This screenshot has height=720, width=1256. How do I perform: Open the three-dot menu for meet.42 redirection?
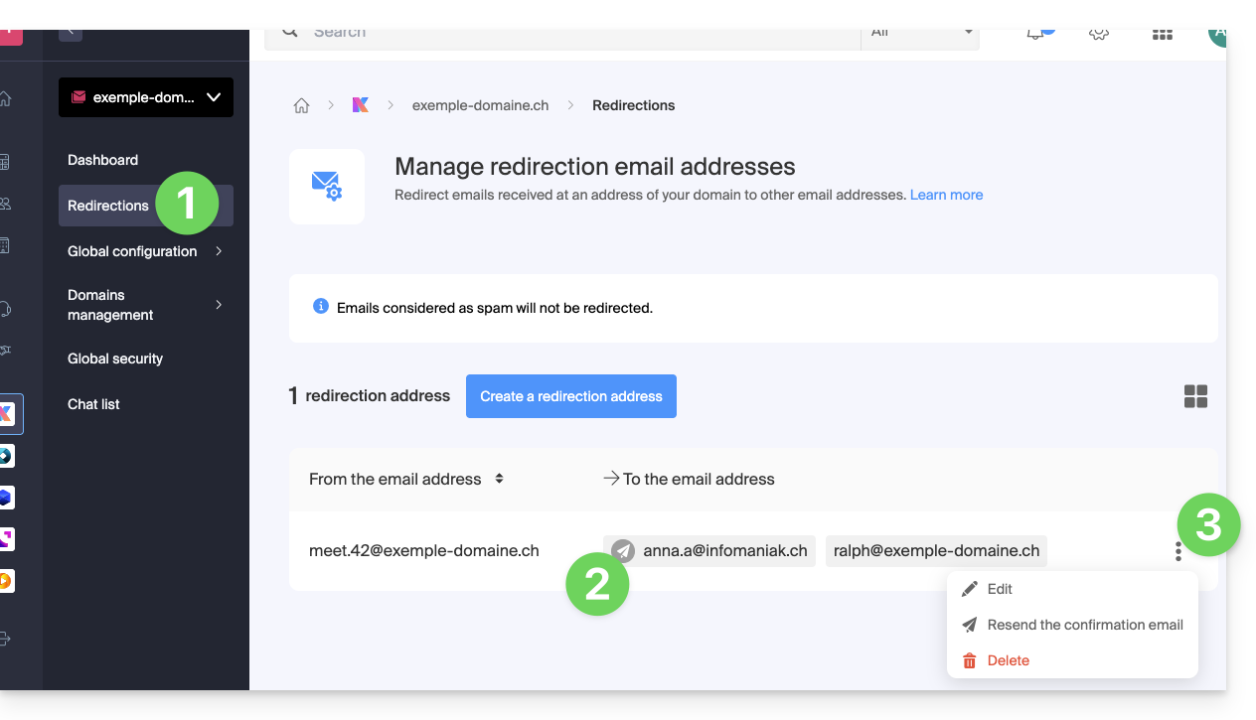pyautogui.click(x=1178, y=551)
